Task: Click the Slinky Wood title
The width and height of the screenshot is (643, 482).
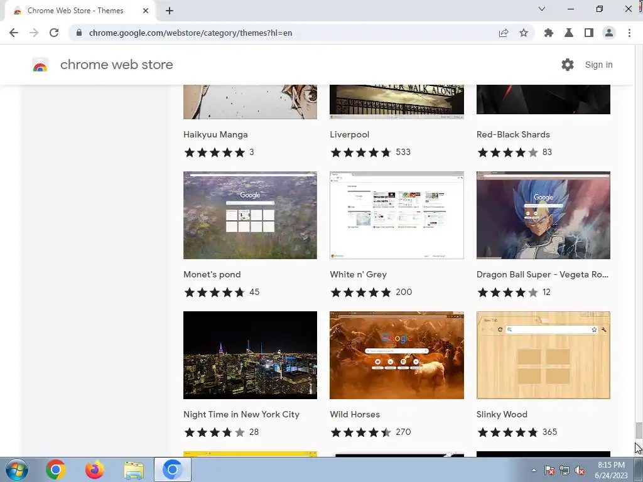Action: [x=502, y=414]
